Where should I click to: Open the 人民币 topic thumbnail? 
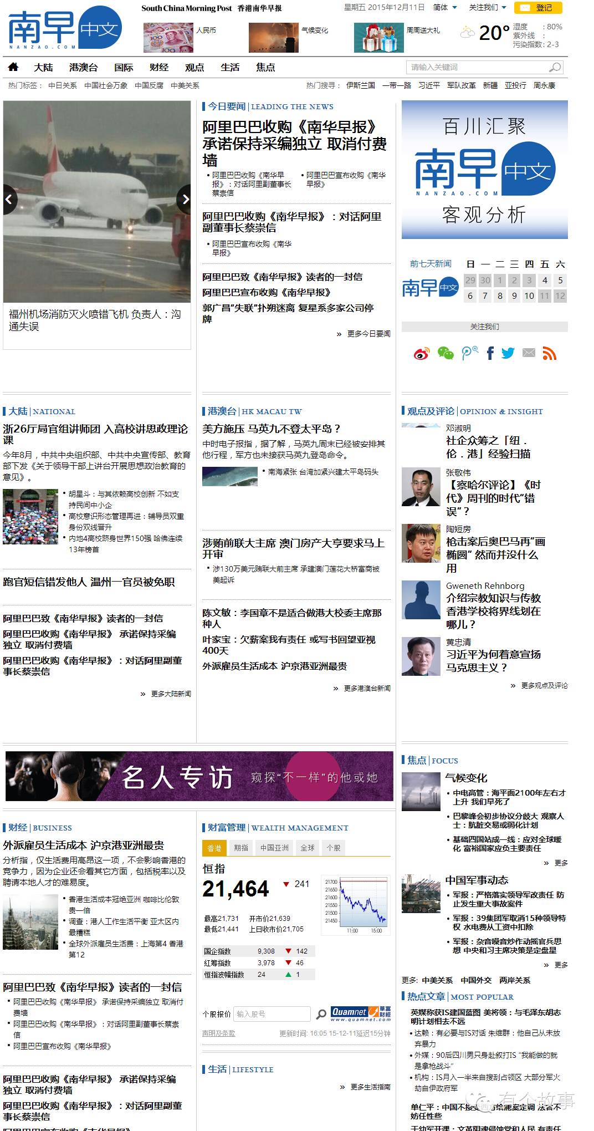click(x=168, y=38)
